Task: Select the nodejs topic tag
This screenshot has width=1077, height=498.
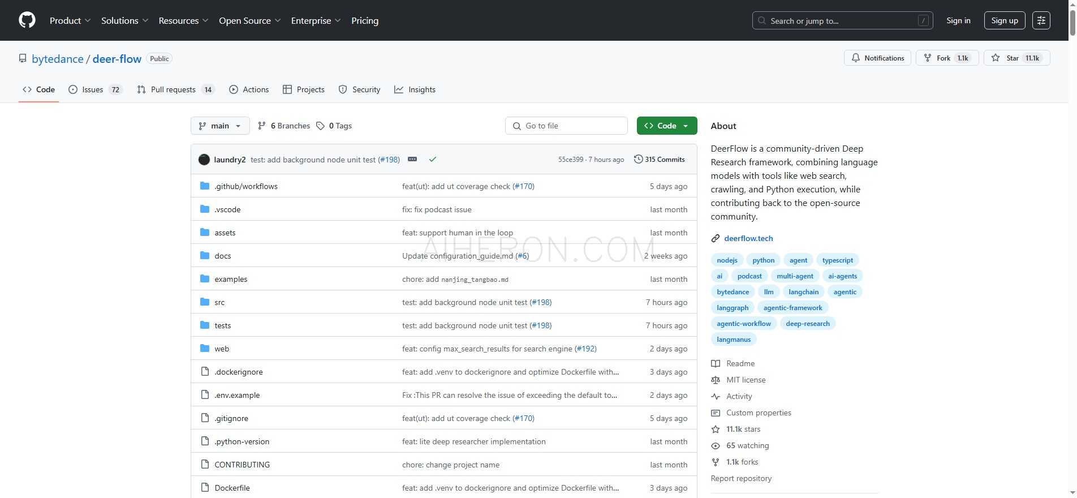Action: tap(727, 260)
